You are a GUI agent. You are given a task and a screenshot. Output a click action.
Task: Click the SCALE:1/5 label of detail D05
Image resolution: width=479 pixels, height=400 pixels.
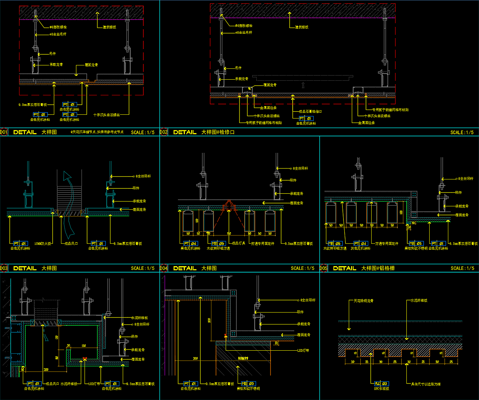tap(462, 268)
